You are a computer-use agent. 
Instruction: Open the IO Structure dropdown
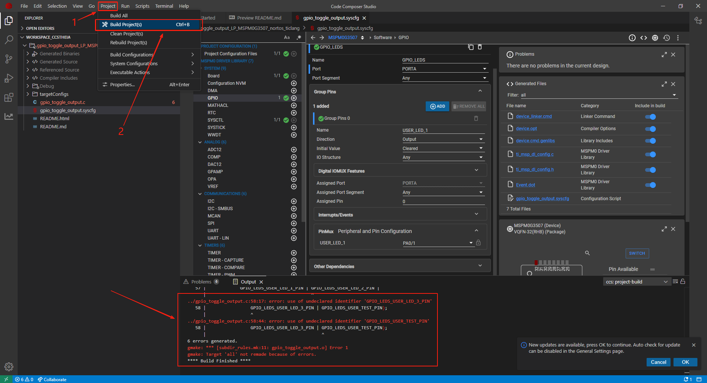[443, 157]
